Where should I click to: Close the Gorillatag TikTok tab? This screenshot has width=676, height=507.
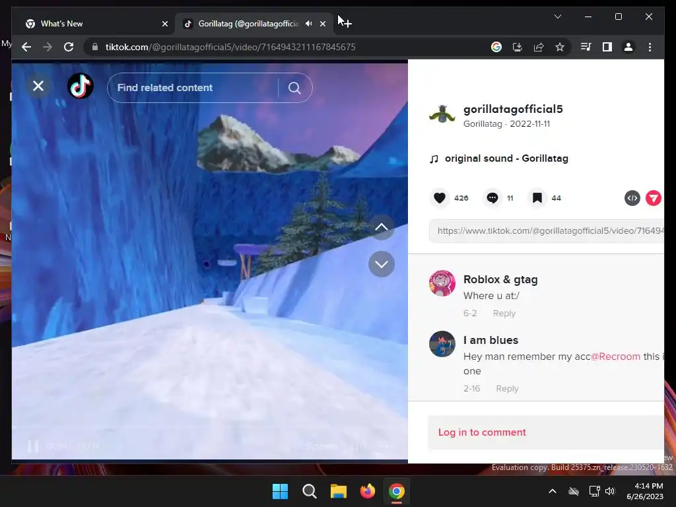323,24
